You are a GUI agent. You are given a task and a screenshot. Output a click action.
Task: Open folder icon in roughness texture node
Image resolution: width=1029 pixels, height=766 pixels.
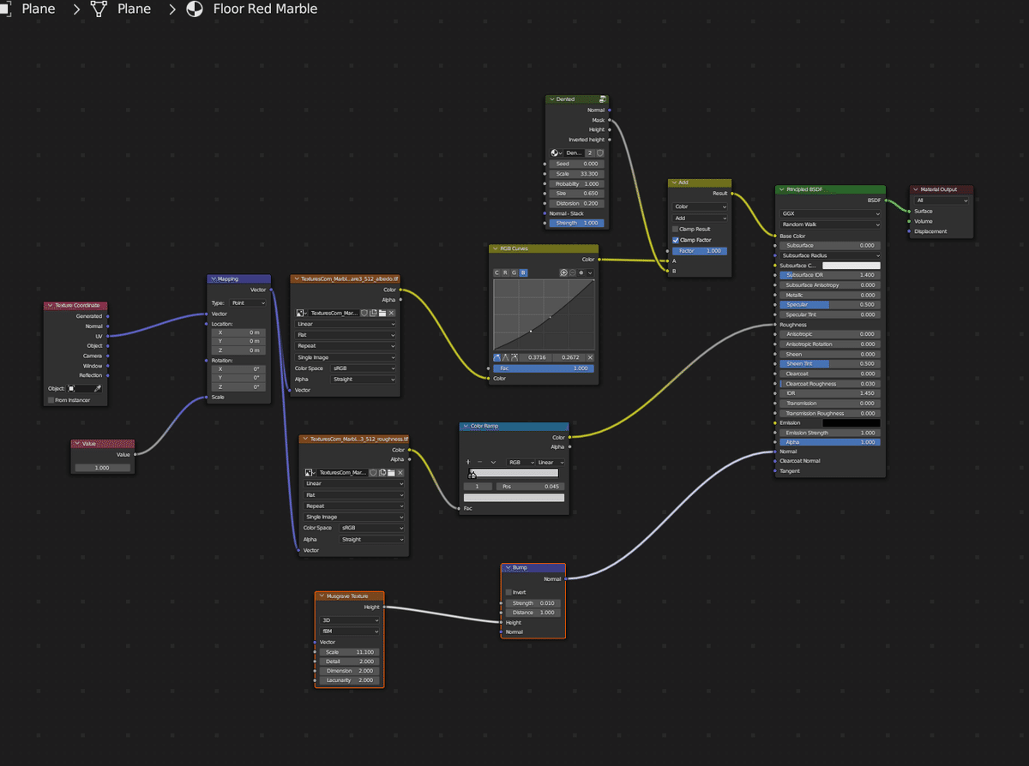(x=391, y=472)
